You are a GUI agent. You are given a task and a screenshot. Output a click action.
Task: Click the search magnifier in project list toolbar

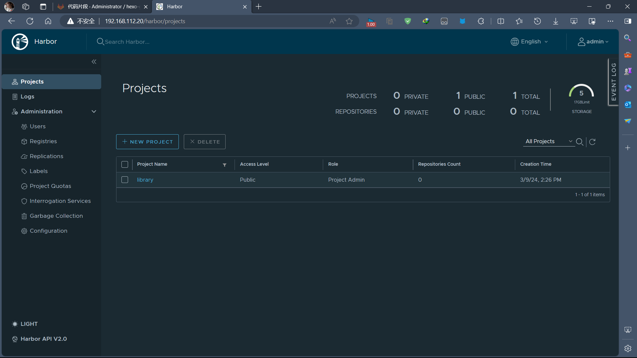[x=580, y=142]
